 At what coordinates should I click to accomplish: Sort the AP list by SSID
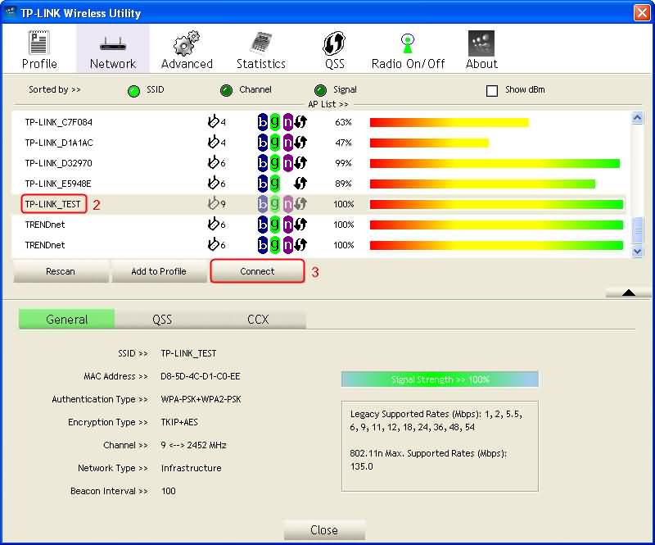point(133,91)
